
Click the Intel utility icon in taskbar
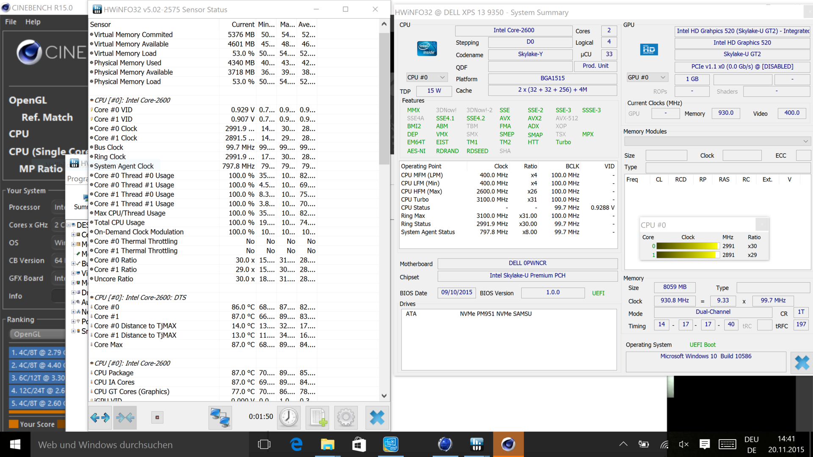tap(390, 444)
